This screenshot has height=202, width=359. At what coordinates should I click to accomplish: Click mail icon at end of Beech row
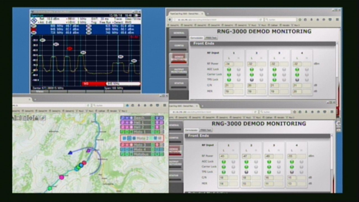161,118
